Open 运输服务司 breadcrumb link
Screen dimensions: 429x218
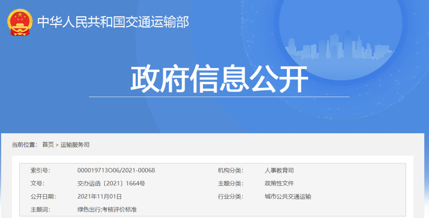[x=75, y=144]
